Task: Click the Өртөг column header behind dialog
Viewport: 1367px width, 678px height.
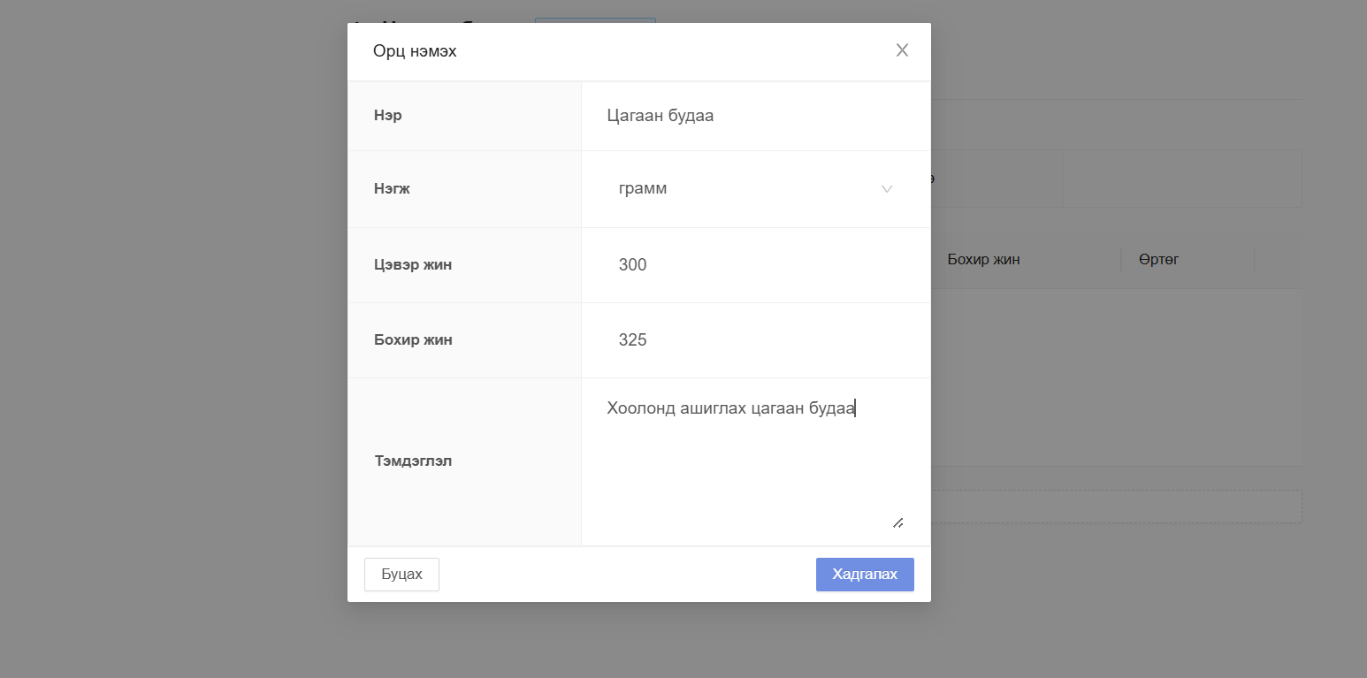Action: 1158,260
